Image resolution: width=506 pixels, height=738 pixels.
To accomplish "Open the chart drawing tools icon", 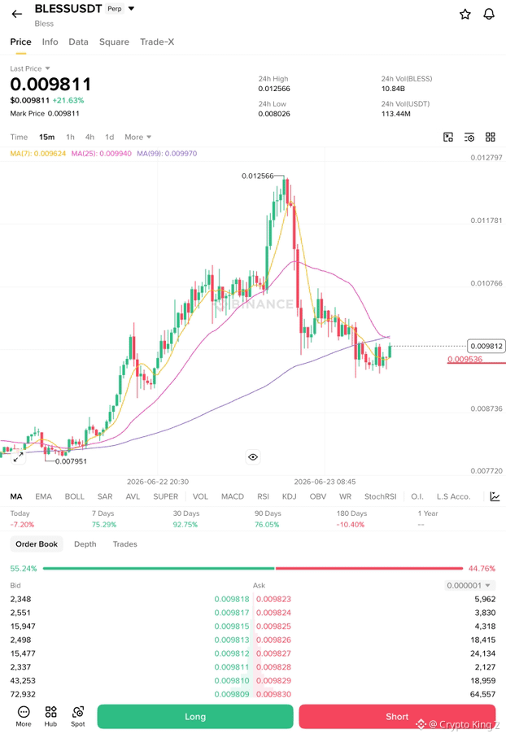I will pos(448,137).
